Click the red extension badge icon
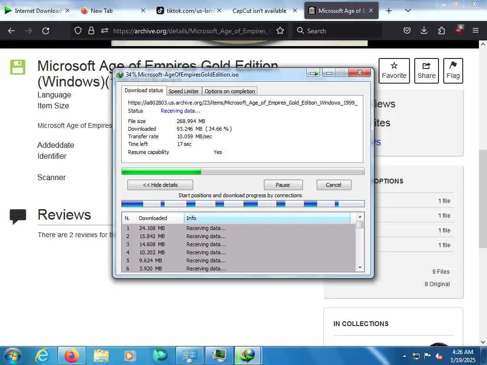 [x=459, y=30]
